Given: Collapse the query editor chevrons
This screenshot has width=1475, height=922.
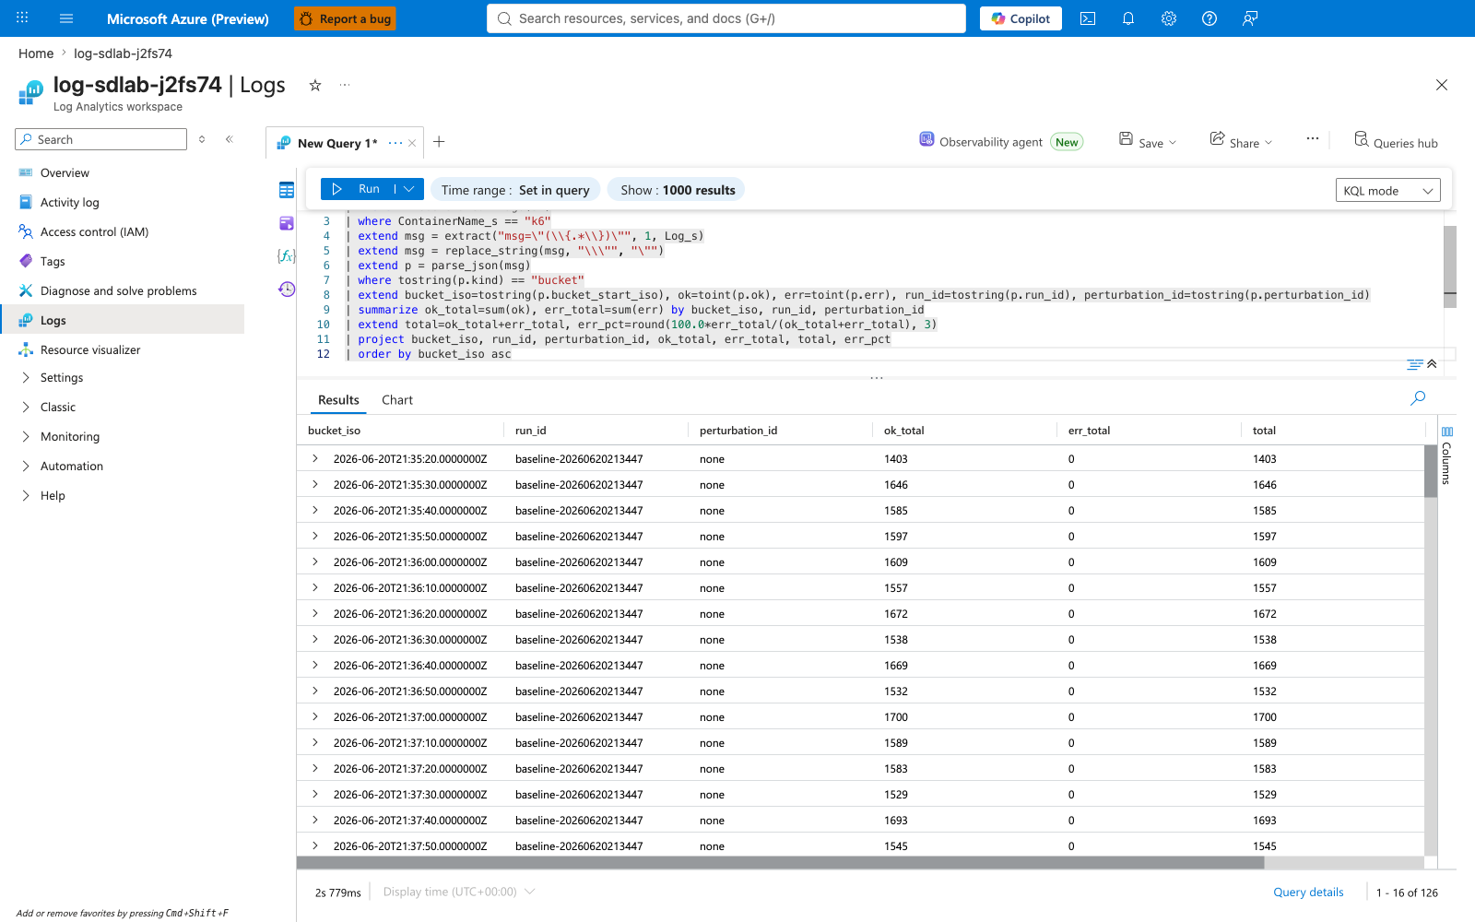Looking at the screenshot, I should click(1432, 364).
